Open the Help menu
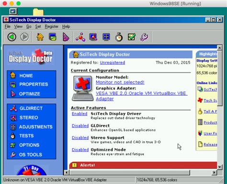This screenshot has height=184, width=227. 66,26
